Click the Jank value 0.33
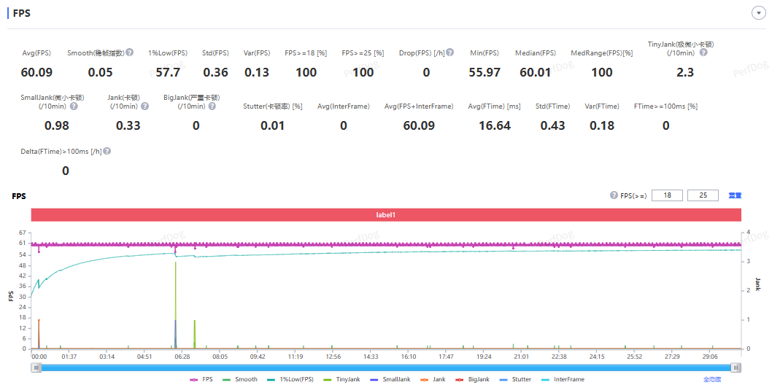 [x=128, y=125]
